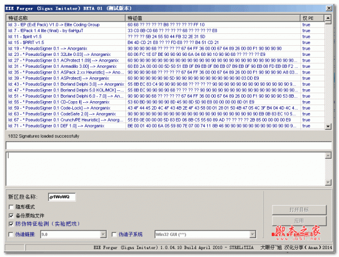
Task: Select row Id: 71 PseudoSigner DEF 1.0
Action: 166,126
